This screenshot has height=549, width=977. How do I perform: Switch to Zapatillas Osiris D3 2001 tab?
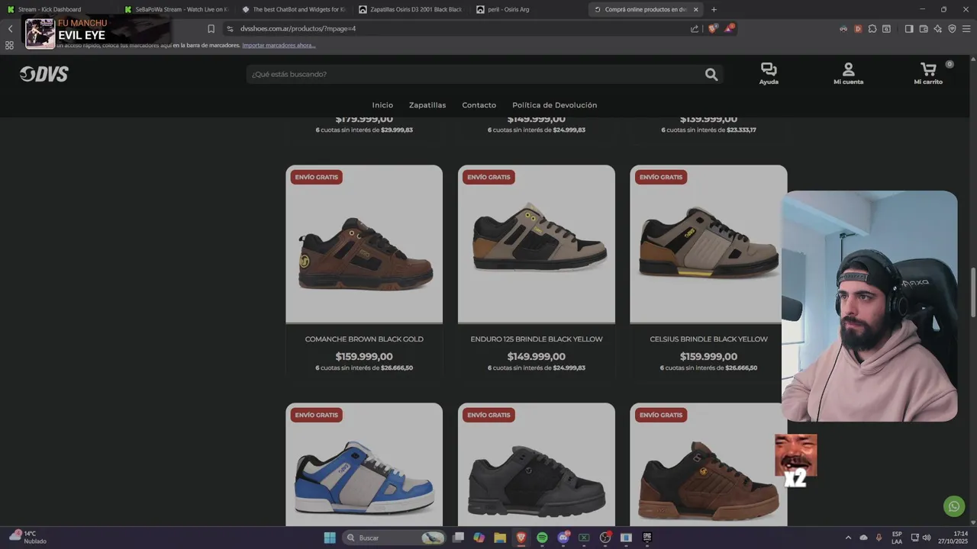412,9
